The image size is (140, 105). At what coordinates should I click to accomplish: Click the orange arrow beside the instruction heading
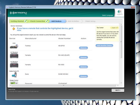pyautogui.click(x=14, y=29)
